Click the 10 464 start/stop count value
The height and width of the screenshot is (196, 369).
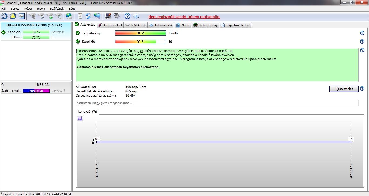tap(130, 96)
